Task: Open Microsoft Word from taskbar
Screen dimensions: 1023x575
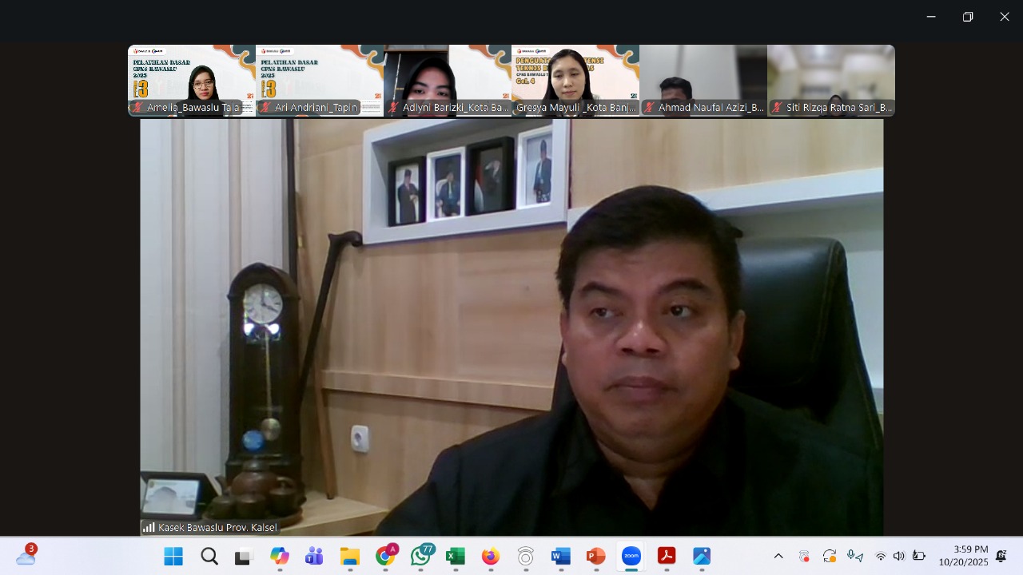Action: pyautogui.click(x=561, y=556)
